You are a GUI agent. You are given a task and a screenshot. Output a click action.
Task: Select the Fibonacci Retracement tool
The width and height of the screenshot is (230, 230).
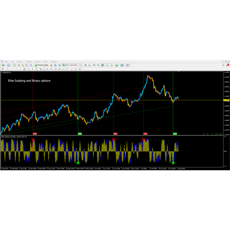coord(28,69)
